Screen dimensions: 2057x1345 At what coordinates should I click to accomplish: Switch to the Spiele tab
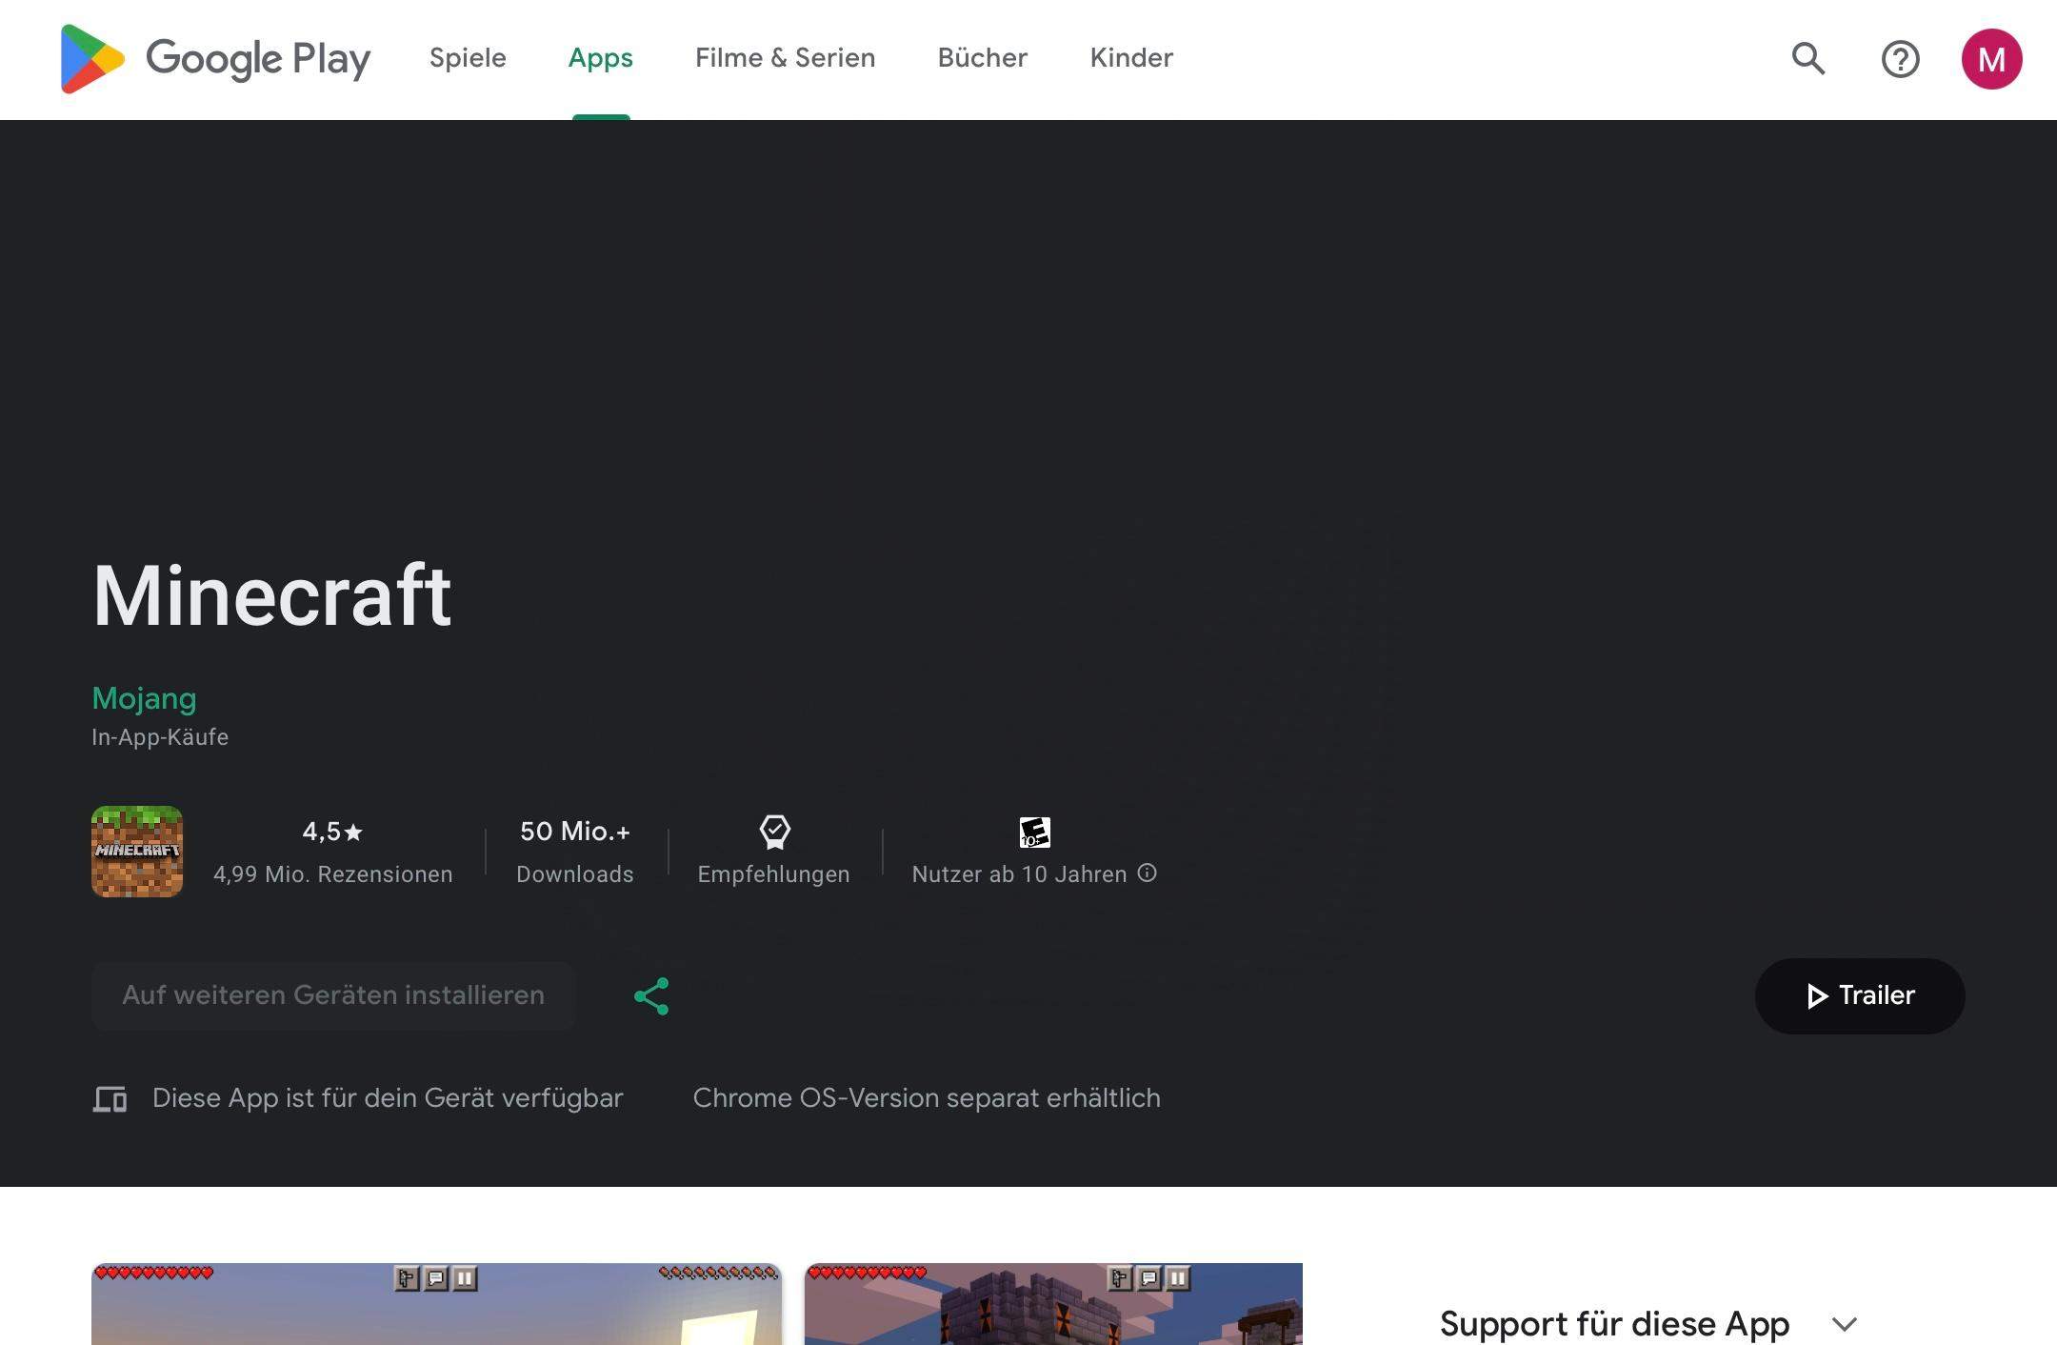[x=468, y=59]
